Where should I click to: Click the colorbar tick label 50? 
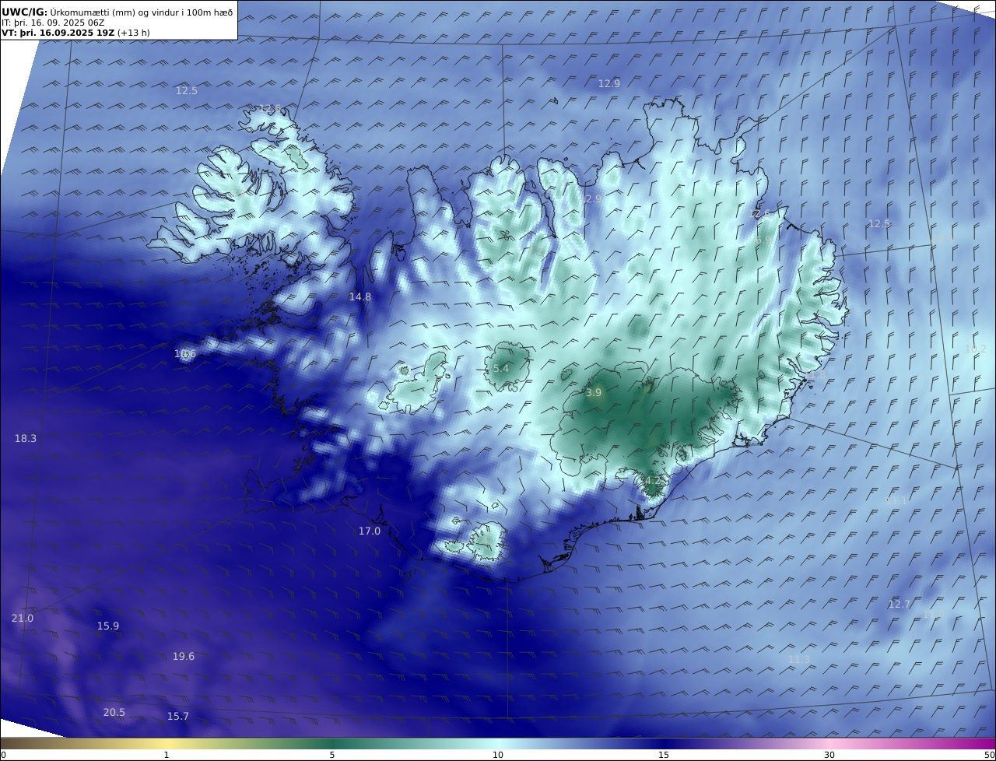click(989, 755)
